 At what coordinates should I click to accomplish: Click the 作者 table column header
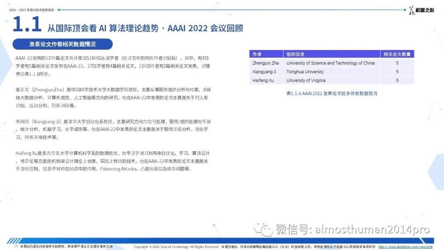266,54
